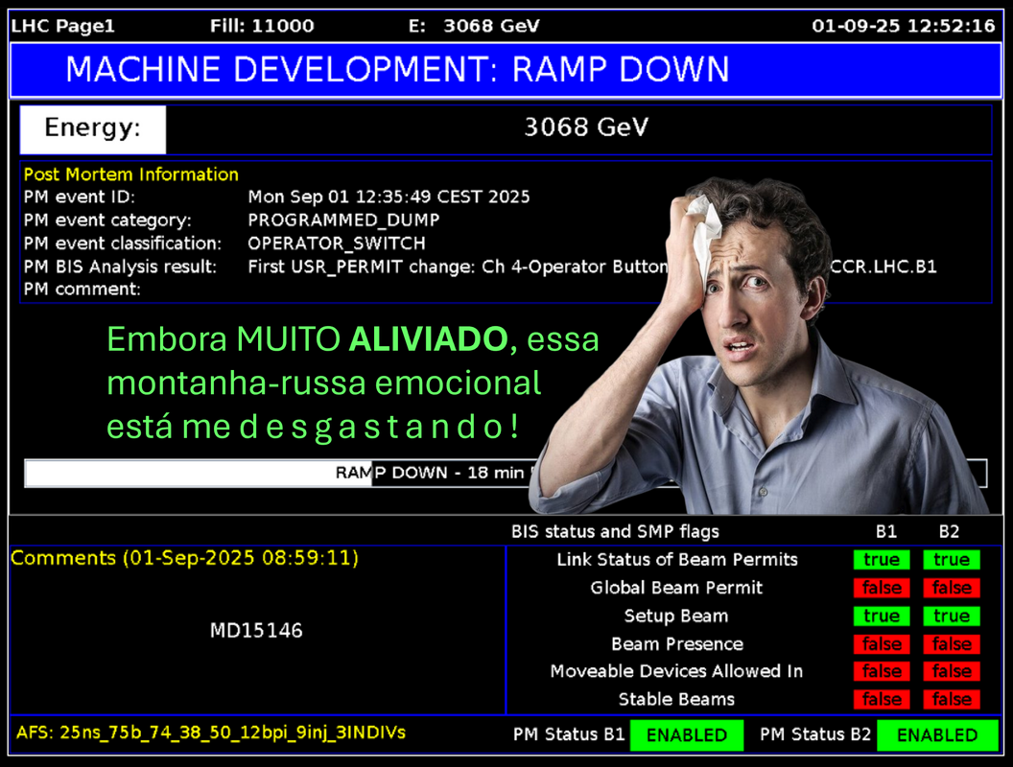Click B1 false flag for Beam Presence
Screen dimensions: 1013x767
(x=882, y=644)
